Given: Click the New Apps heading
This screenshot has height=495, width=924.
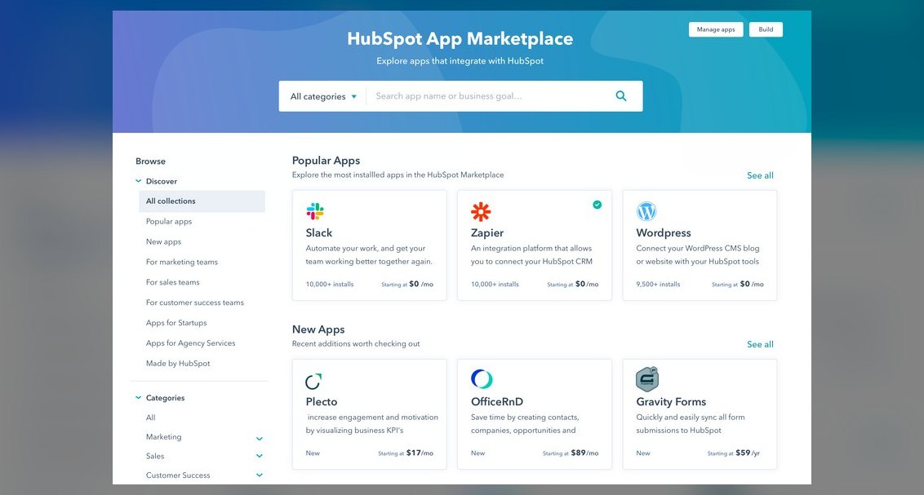Looking at the screenshot, I should click(x=318, y=329).
